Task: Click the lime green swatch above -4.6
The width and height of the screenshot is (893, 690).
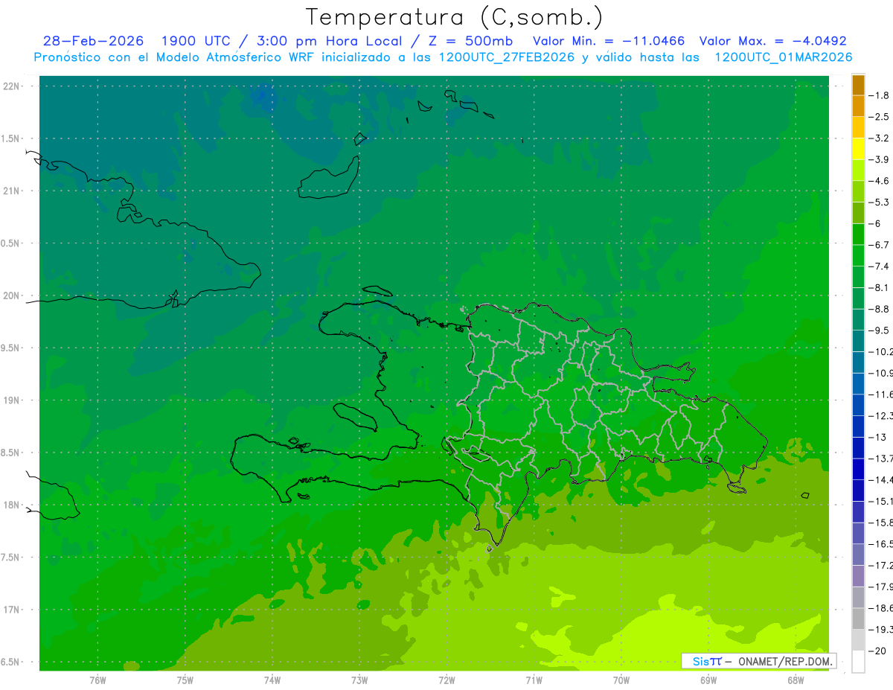Action: (858, 170)
